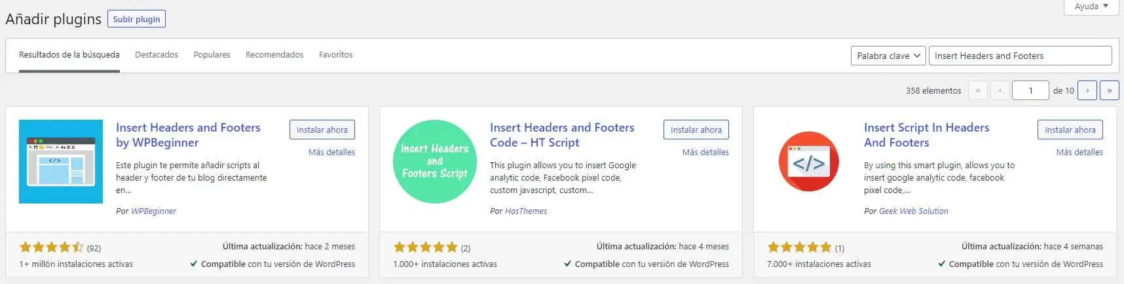Install Insert Headers and Footers Code – HT Script
The image size is (1124, 284).
[696, 130]
